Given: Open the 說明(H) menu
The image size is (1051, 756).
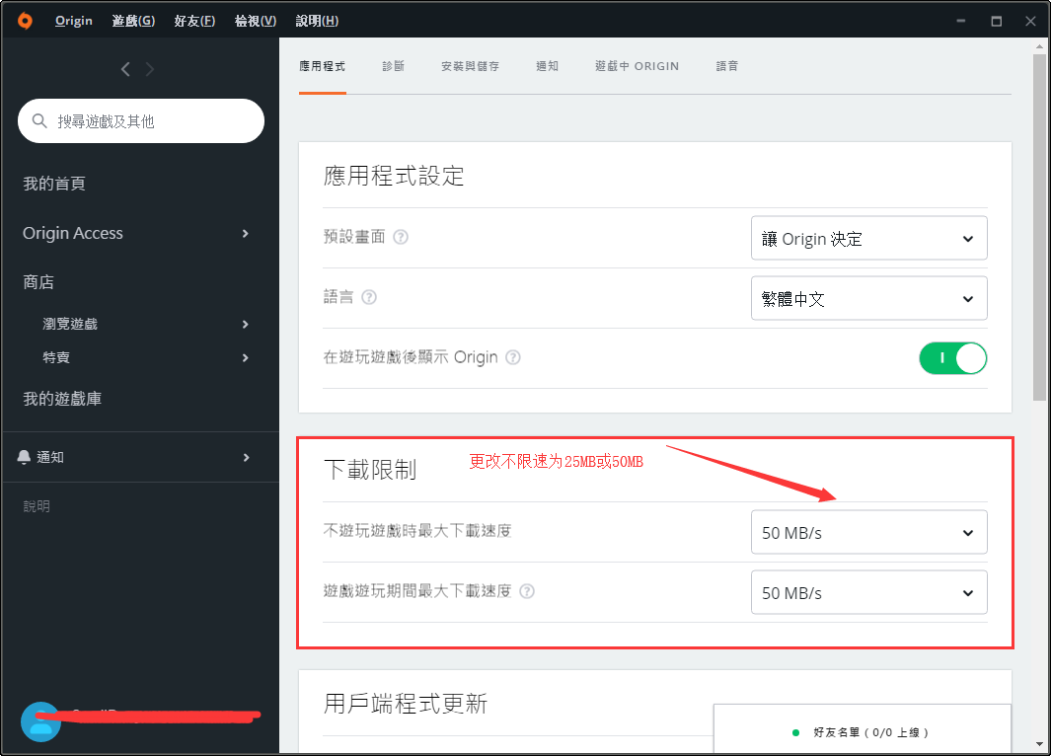Looking at the screenshot, I should pyautogui.click(x=317, y=21).
